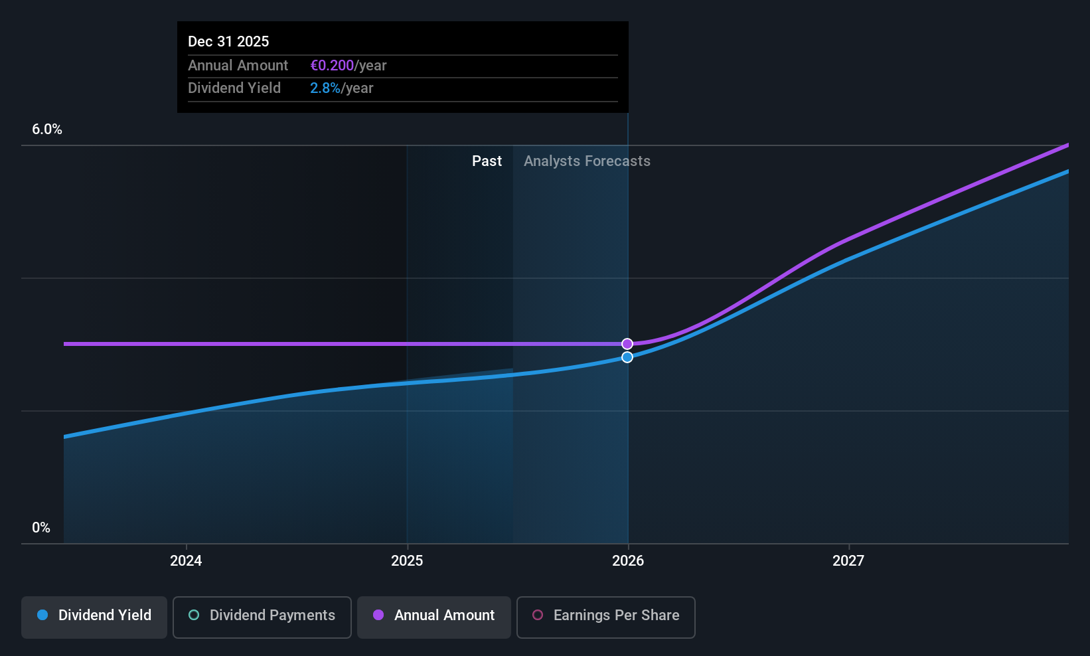Click the Dec 31 2025 tooltip date

pyautogui.click(x=228, y=41)
